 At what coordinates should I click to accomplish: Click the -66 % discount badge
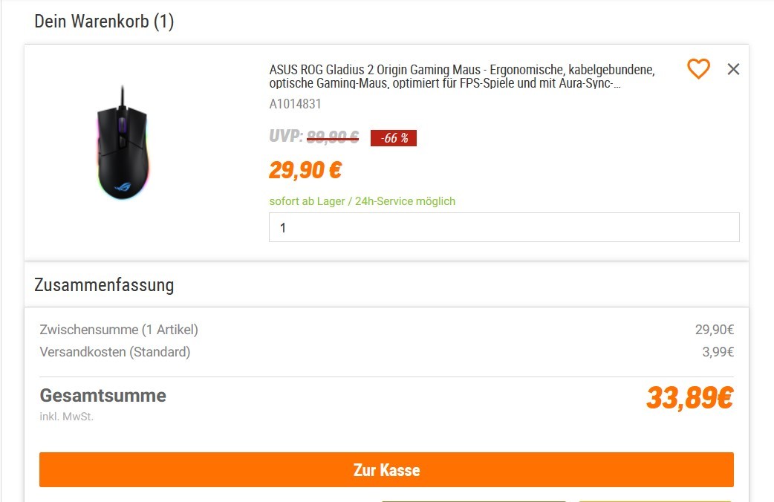point(394,138)
